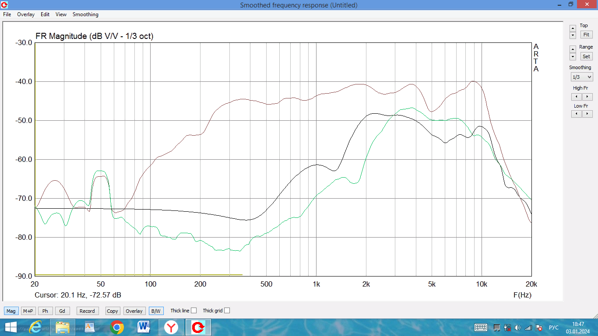Increase the Range with up arrow
This screenshot has height=336, width=598.
[x=573, y=49]
